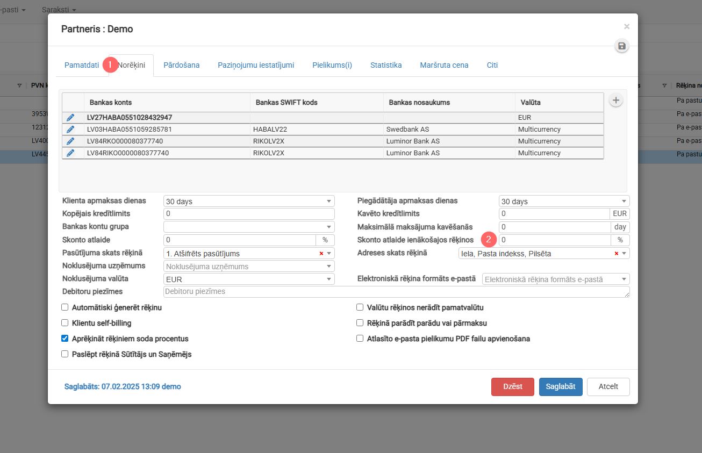Switch to the Pārdošana tab
The height and width of the screenshot is (453, 702).
tap(182, 65)
